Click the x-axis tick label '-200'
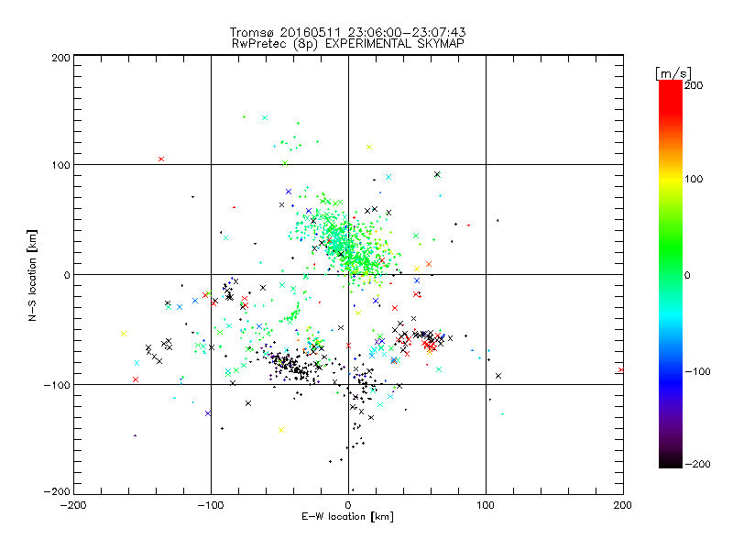The image size is (733, 550). [x=73, y=506]
